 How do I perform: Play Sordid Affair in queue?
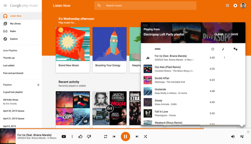[x=193, y=80]
